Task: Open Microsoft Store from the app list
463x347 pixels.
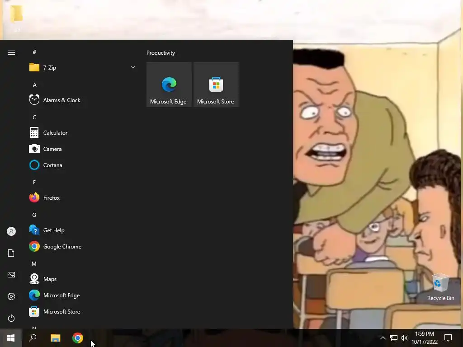Action: 82,312
